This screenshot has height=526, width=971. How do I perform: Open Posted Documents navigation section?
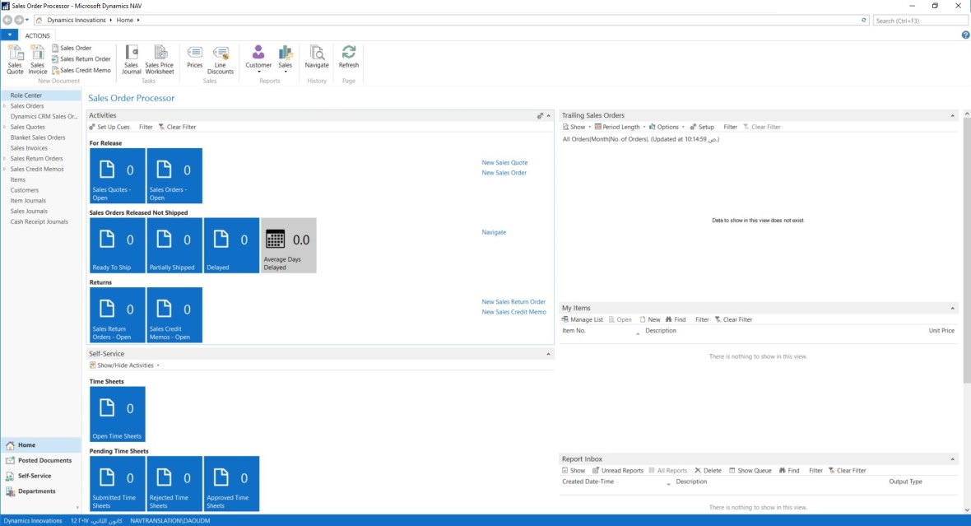click(x=44, y=460)
